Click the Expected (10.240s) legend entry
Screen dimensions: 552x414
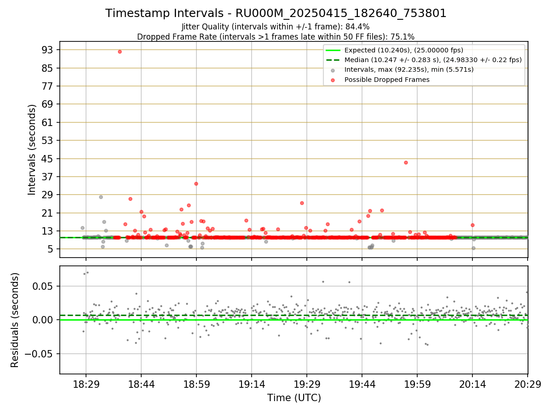[x=404, y=50]
